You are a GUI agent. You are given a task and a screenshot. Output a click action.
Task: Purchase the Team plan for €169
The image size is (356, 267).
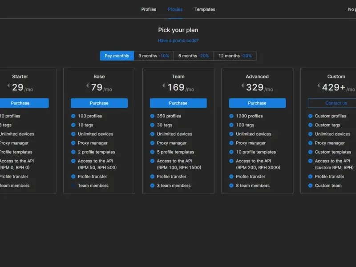tap(178, 103)
